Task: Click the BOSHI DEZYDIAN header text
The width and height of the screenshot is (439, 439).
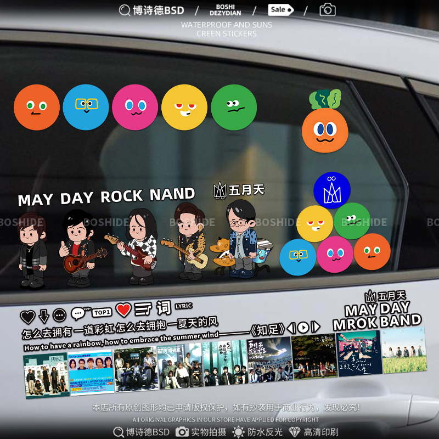Action: pyautogui.click(x=226, y=10)
